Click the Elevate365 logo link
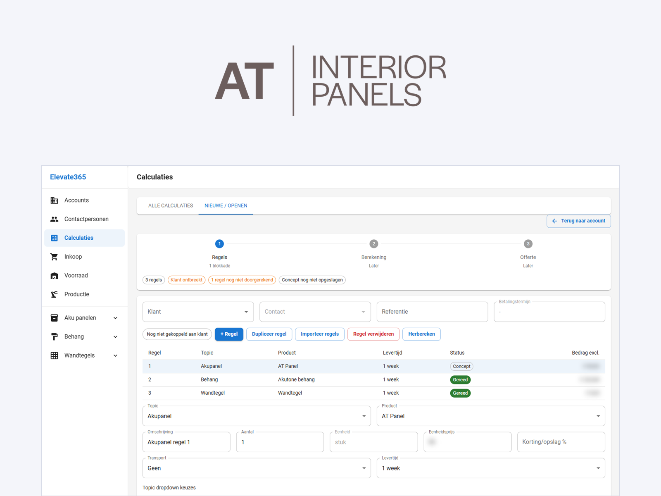Screen dimensions: 661x496 coord(68,177)
